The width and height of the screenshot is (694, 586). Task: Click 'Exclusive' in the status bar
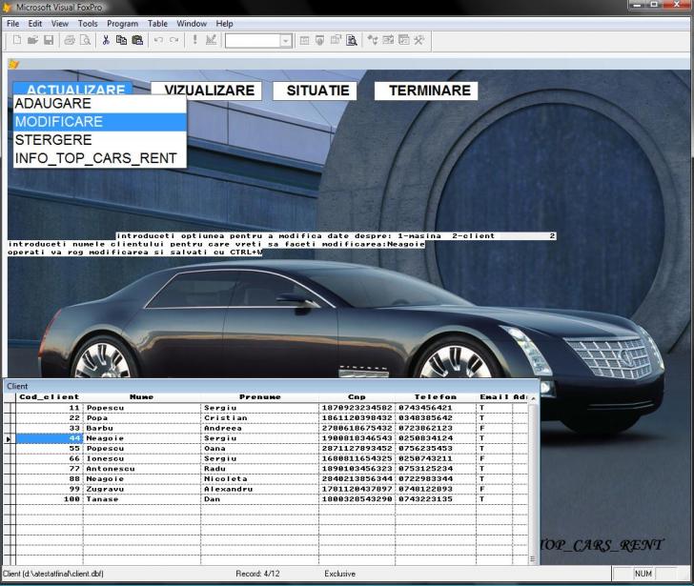340,574
